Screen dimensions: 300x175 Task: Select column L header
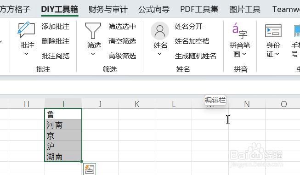173,104
